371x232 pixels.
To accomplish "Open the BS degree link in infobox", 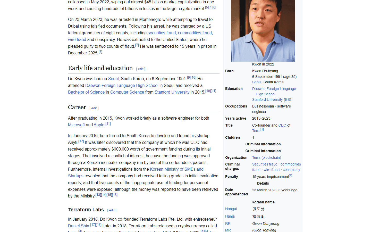I will [288, 100].
